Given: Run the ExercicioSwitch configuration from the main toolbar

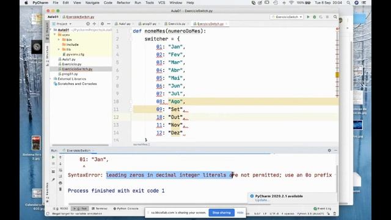Looking at the screenshot, I should [308, 17].
